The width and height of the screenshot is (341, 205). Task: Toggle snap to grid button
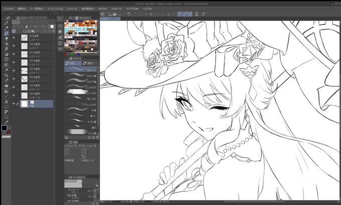pos(190,14)
